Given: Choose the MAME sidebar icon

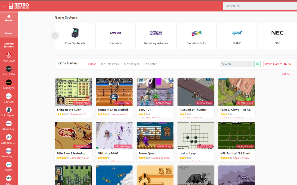Looking at the screenshot, I should (x=9, y=165).
